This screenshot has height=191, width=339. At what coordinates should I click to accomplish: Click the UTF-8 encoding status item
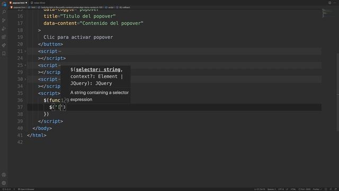pos(281,189)
